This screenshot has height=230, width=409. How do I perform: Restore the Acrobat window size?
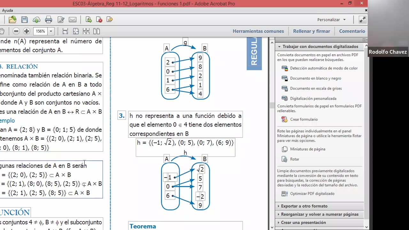point(350,4)
